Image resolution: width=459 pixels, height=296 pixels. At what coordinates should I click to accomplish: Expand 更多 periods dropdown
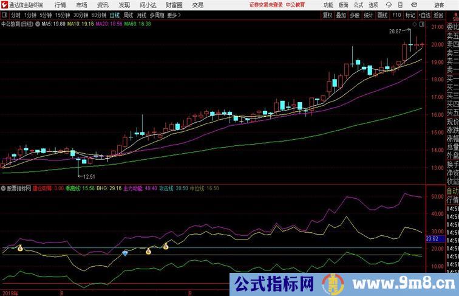[174, 15]
